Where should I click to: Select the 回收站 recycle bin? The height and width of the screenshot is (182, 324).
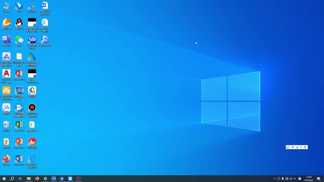tap(6, 126)
